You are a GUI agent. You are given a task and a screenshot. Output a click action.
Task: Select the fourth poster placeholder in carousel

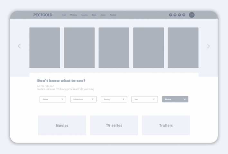(x=149, y=48)
